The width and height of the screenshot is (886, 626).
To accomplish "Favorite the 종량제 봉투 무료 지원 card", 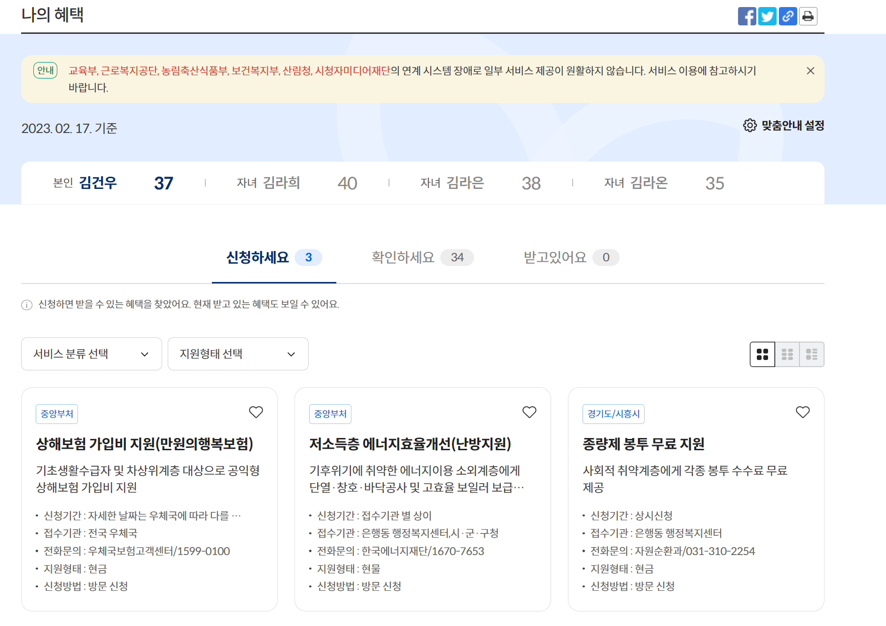I will tap(802, 412).
